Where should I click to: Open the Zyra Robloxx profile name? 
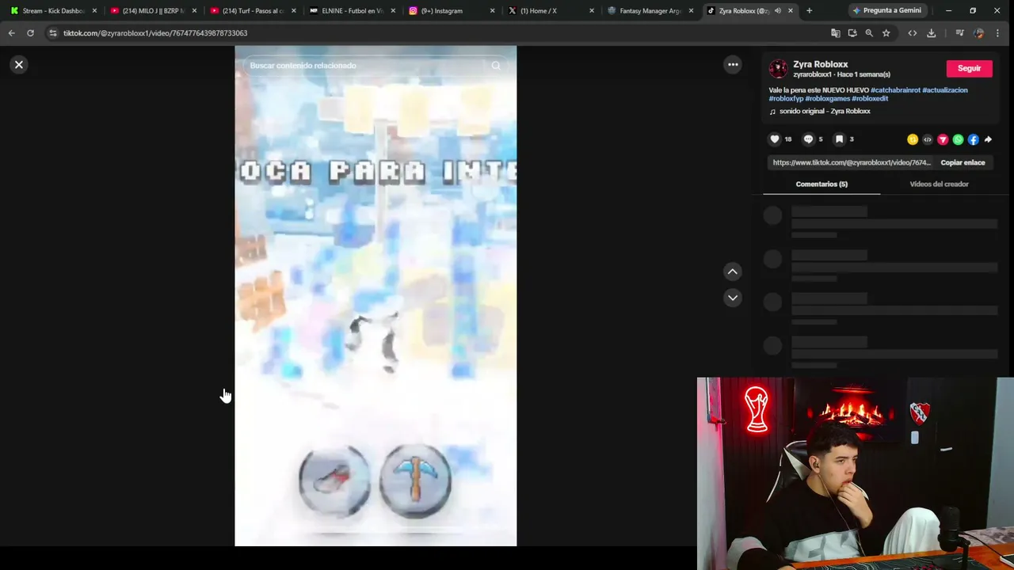point(821,64)
